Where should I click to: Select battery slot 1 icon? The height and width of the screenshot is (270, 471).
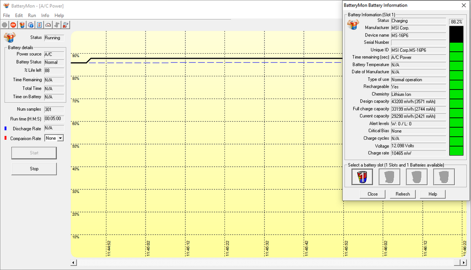tap(362, 177)
